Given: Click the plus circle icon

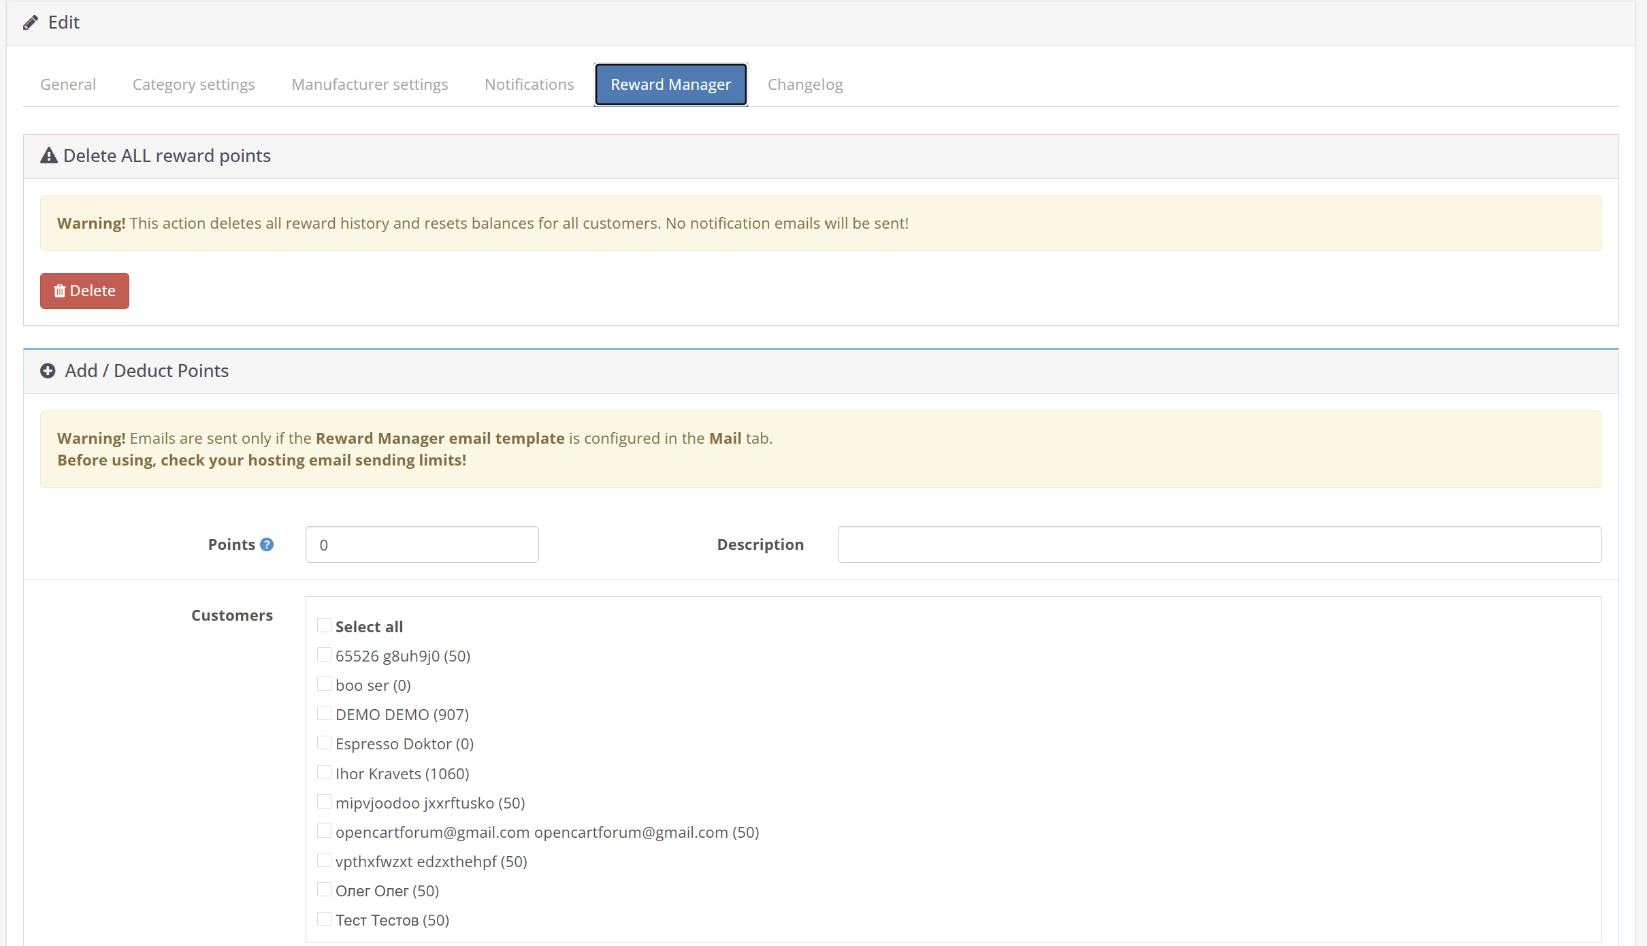Looking at the screenshot, I should (x=48, y=371).
